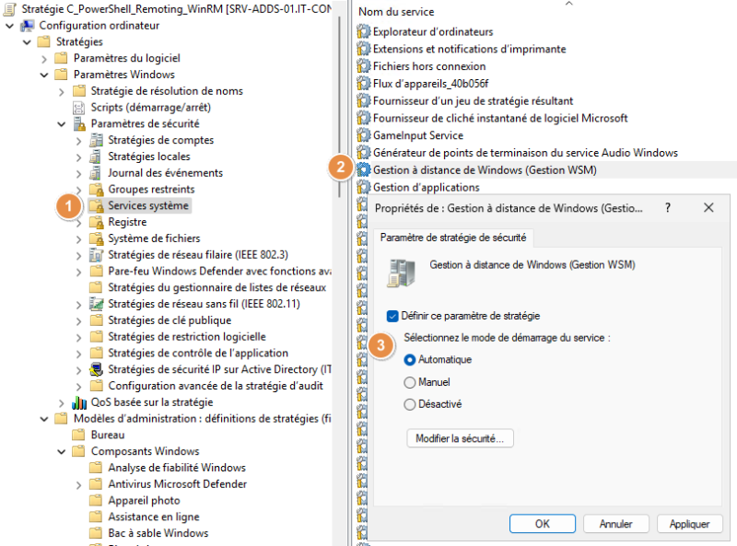Click the GameInput Service gear icon
The width and height of the screenshot is (737, 546).
pyautogui.click(x=363, y=135)
